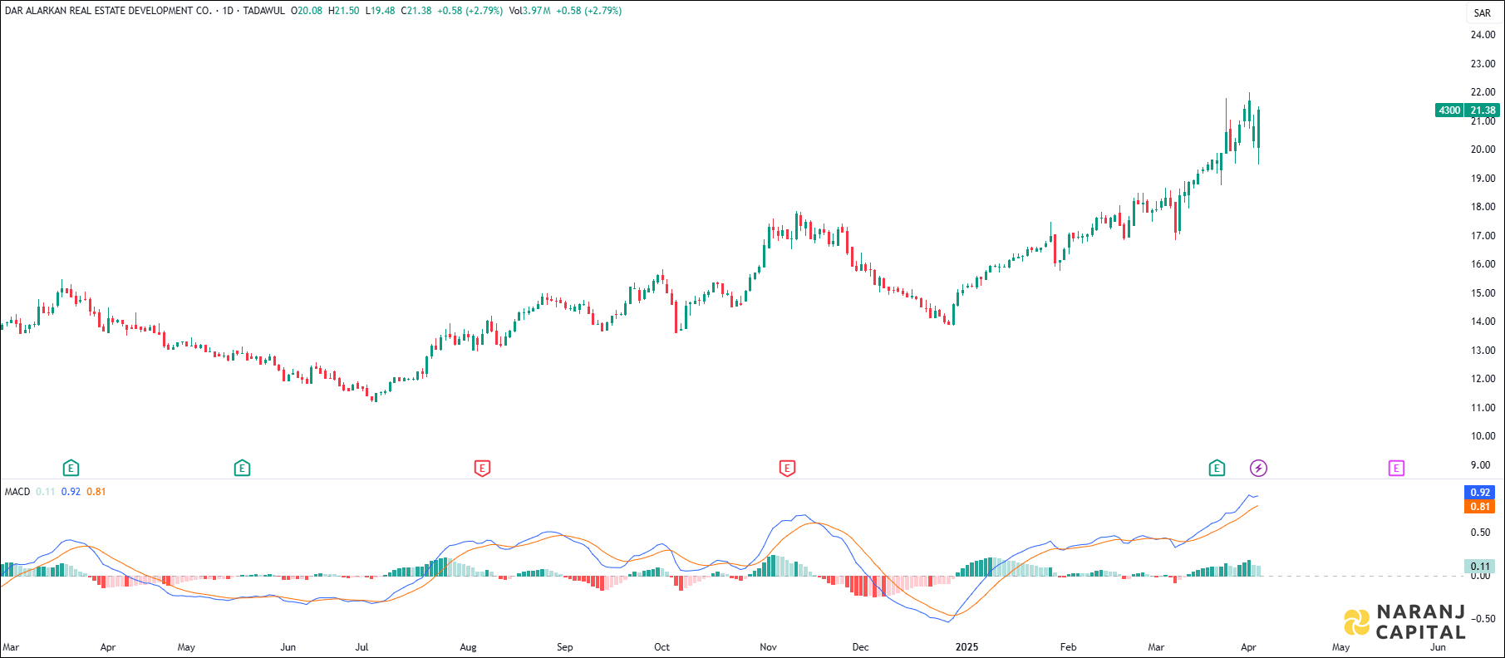
Task: Click the SAR currency label
Action: (x=1483, y=13)
